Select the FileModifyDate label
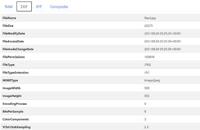This screenshot has width=200, height=130. (13, 34)
